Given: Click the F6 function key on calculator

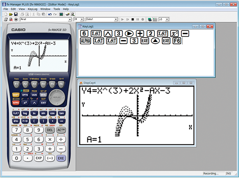Looking at the screenshot, I should (x=61, y=84).
